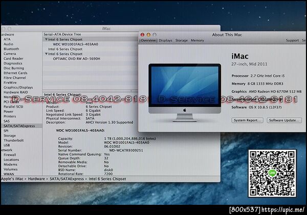This screenshot has width=307, height=215.
Task: Click Hardware in the path bar
Action: 36,179
